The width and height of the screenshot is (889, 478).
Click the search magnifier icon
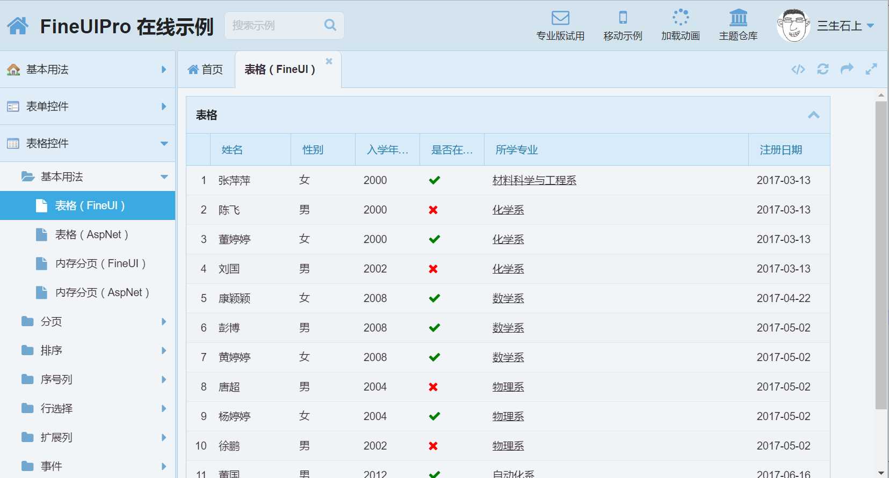pos(330,25)
